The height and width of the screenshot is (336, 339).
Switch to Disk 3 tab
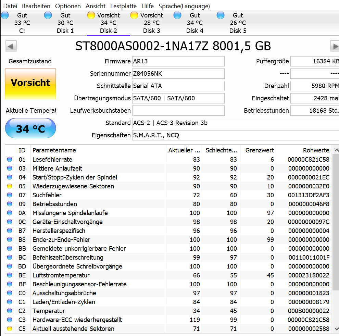coord(152,23)
